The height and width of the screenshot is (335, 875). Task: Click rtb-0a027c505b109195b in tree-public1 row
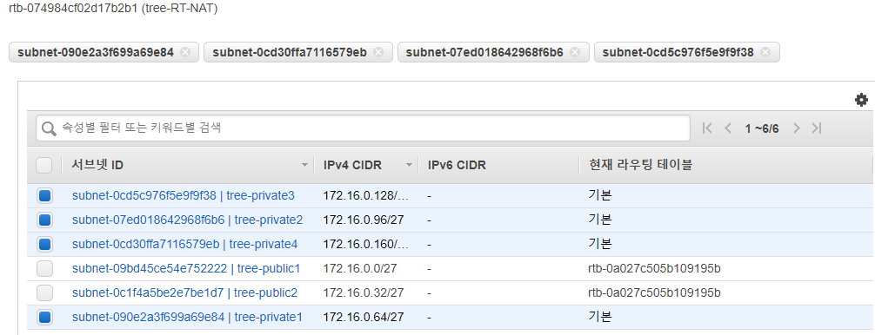point(655,268)
